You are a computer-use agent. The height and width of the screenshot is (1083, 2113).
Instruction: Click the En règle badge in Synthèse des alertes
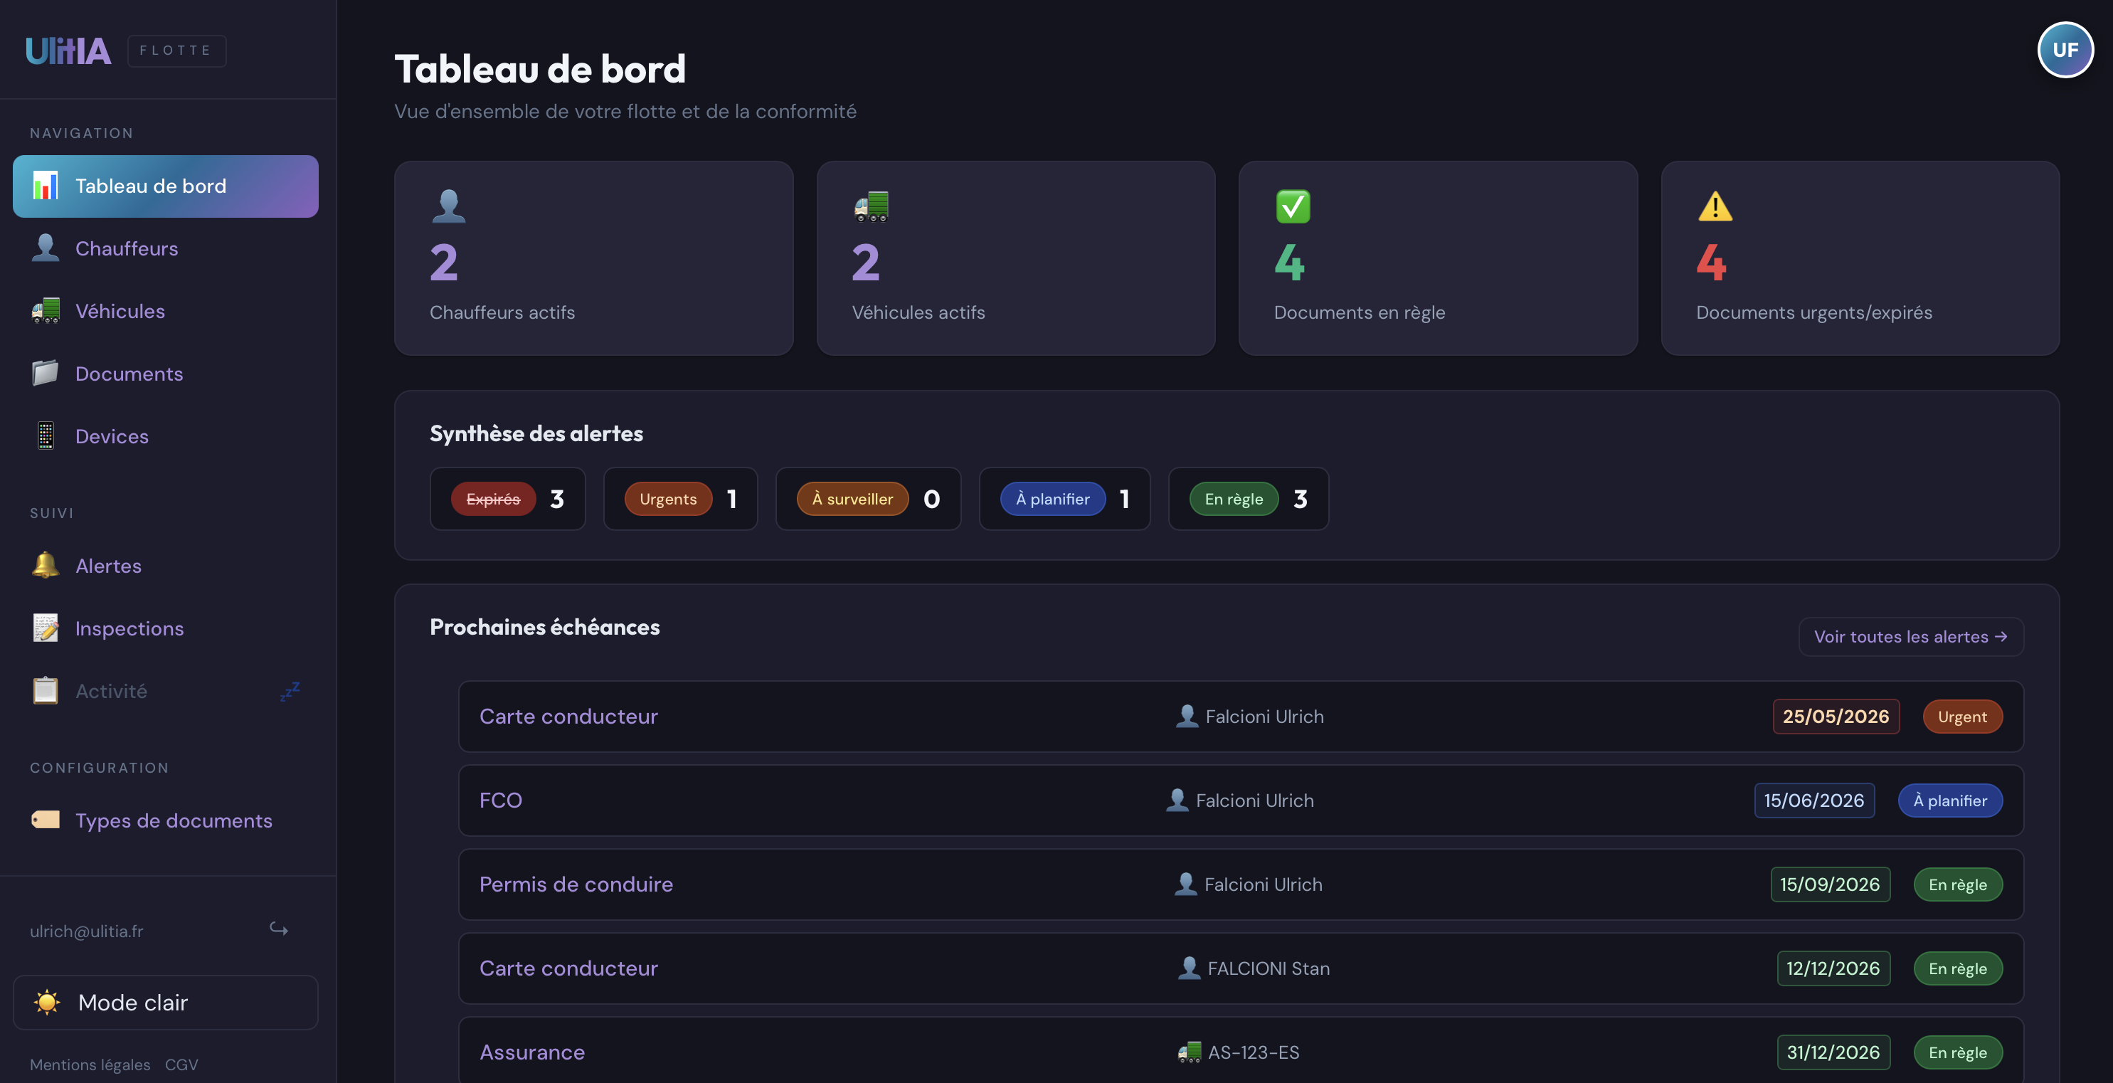1234,499
